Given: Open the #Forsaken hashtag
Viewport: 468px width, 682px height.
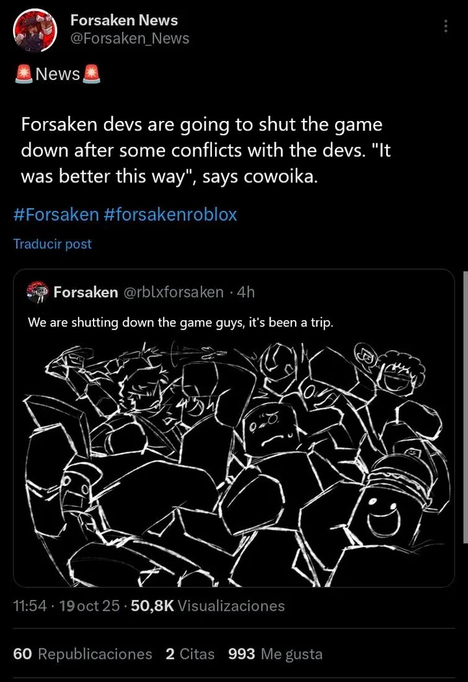Looking at the screenshot, I should pos(56,215).
